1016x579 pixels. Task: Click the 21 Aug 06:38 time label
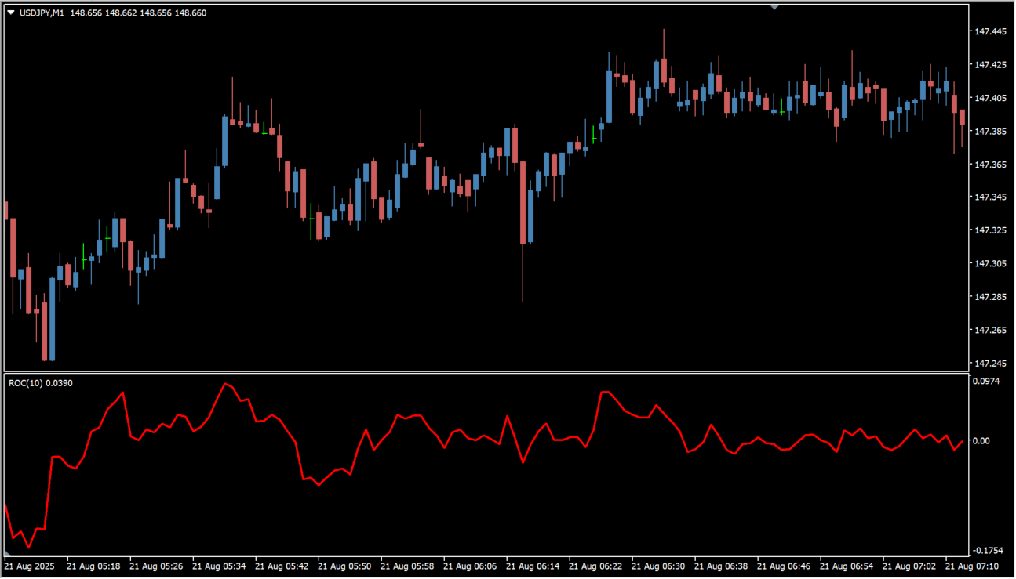tap(721, 566)
